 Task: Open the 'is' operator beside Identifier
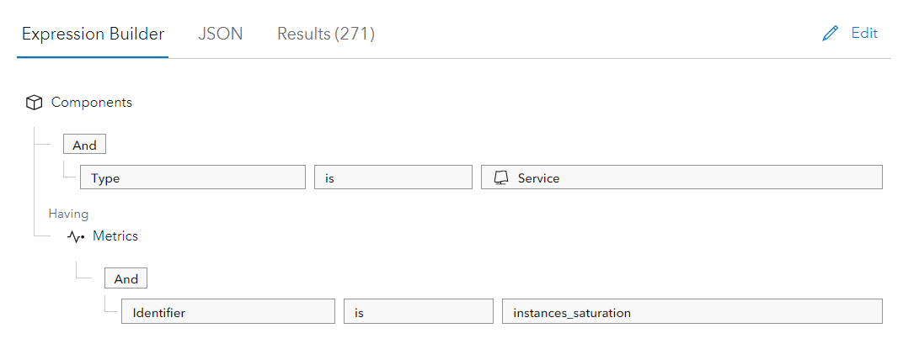point(418,312)
